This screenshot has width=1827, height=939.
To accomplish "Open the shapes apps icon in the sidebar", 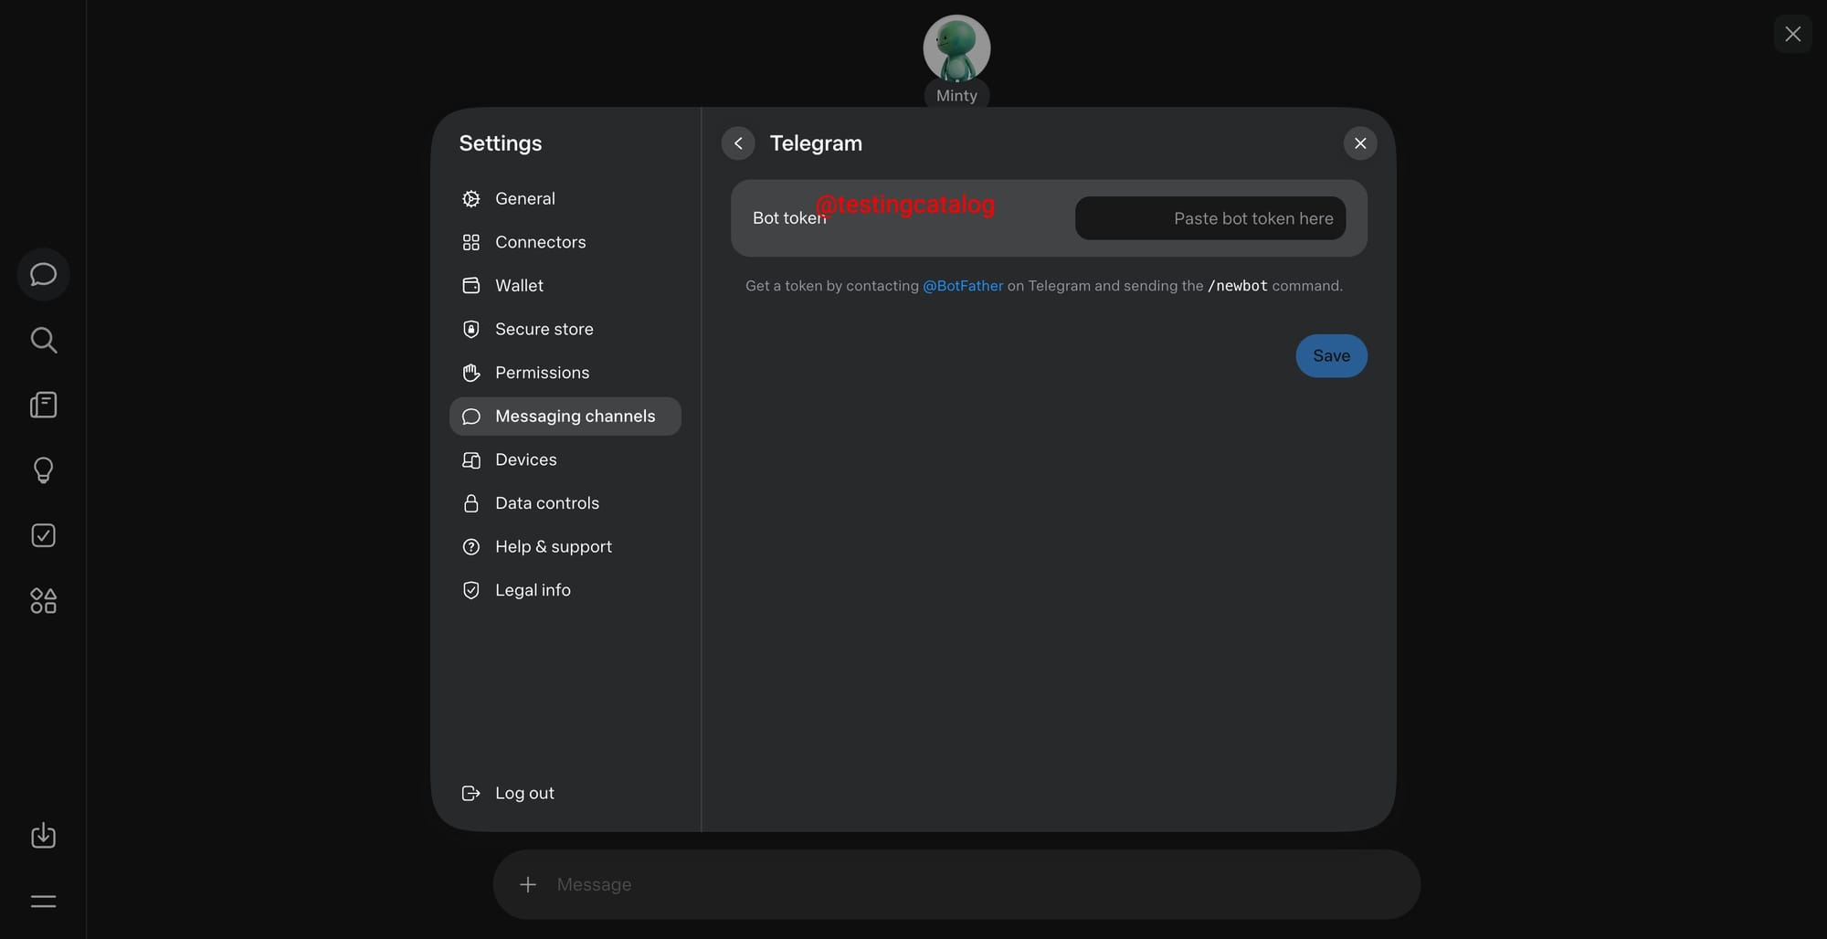I will [43, 600].
